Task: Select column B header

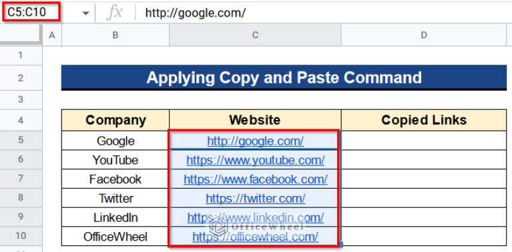Action: [x=115, y=35]
